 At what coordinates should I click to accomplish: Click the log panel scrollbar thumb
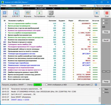(100, 99)
